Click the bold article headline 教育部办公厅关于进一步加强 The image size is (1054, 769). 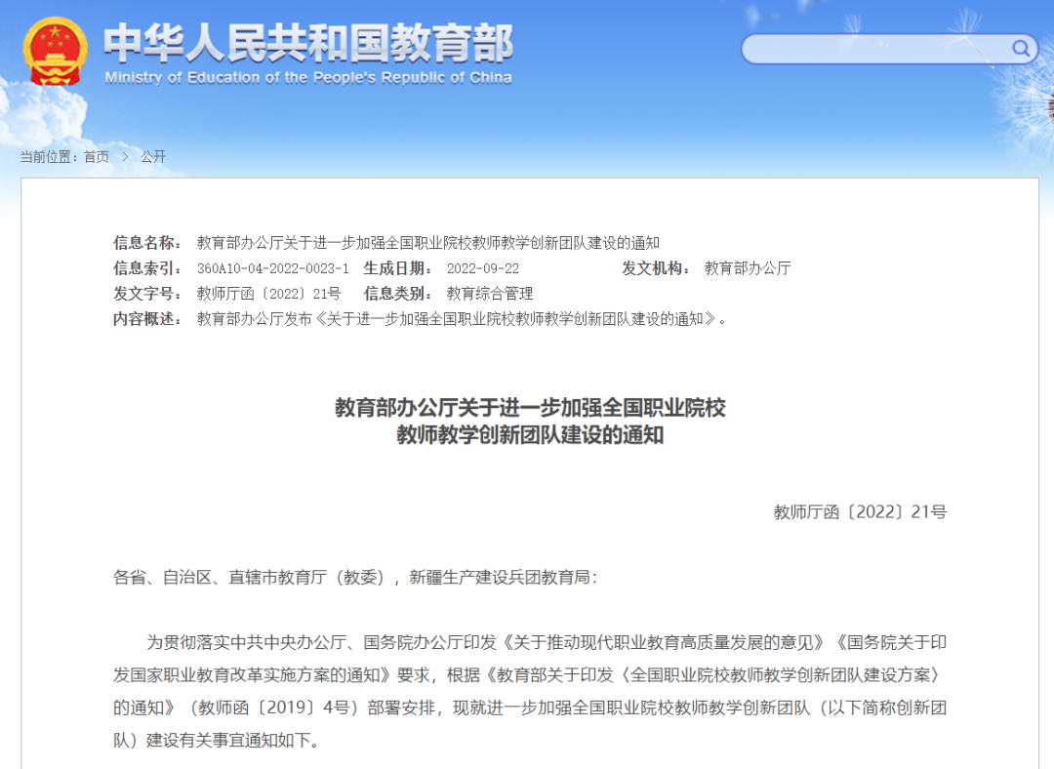pyautogui.click(x=530, y=422)
